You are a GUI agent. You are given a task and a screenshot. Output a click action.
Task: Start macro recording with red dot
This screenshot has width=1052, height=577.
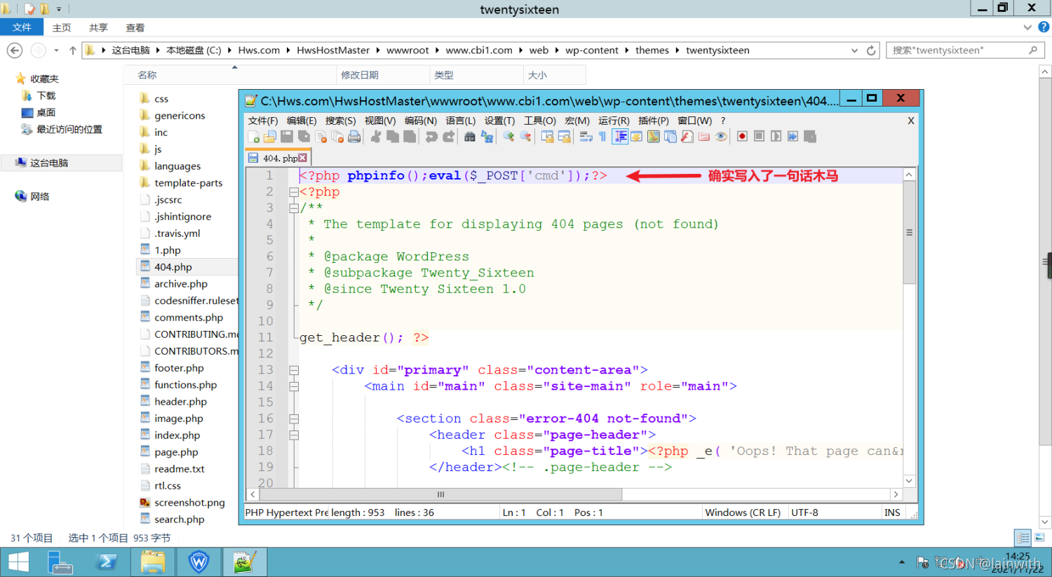pyautogui.click(x=742, y=137)
